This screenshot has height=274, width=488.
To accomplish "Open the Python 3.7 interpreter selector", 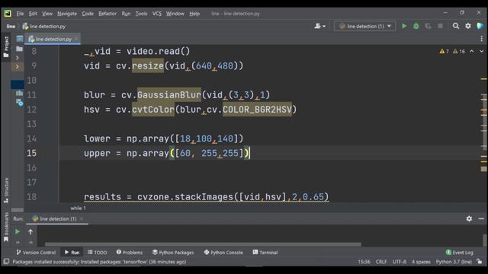I will pyautogui.click(x=454, y=262).
